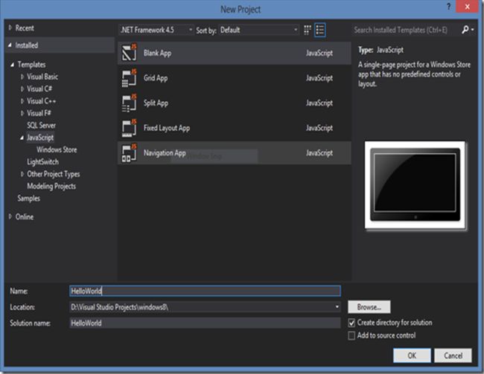
Task: Click the Navigation App template icon
Action: (129, 153)
